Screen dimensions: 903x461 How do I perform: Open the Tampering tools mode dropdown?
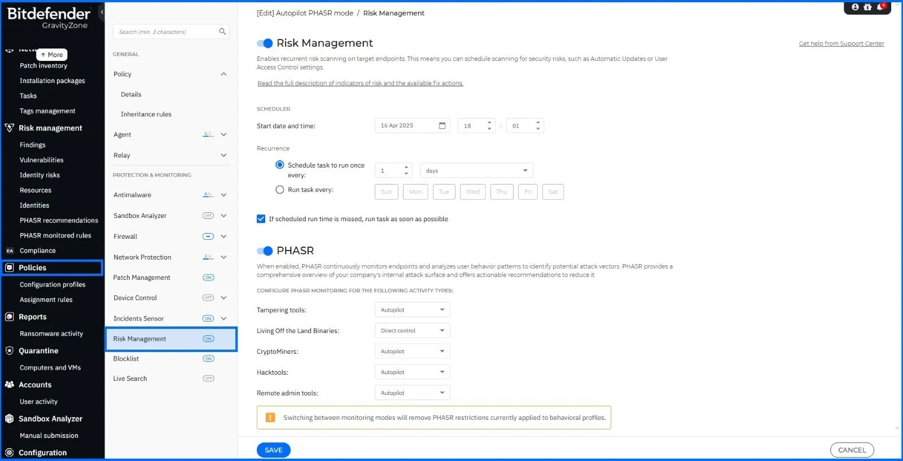(x=412, y=310)
